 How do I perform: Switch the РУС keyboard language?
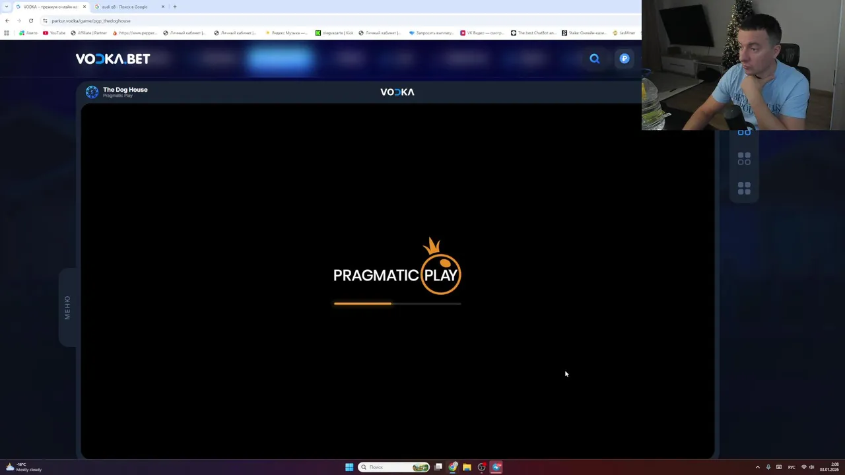pyautogui.click(x=792, y=467)
